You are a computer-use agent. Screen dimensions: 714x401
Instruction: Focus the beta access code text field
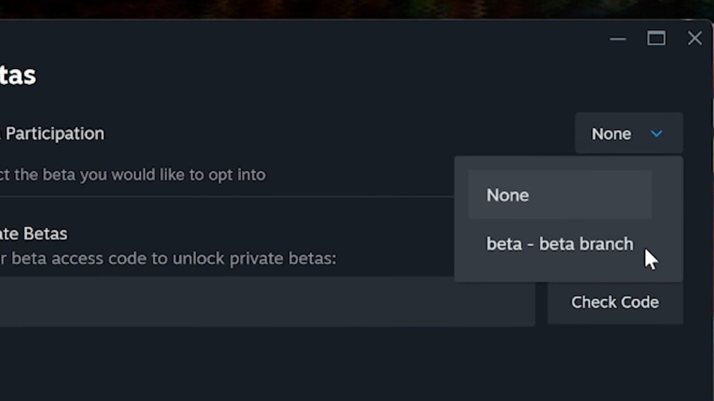(x=265, y=302)
